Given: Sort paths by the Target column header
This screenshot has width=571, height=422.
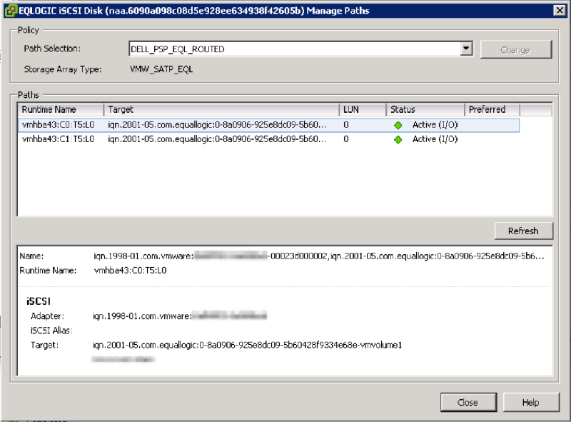Looking at the screenshot, I should (221, 109).
